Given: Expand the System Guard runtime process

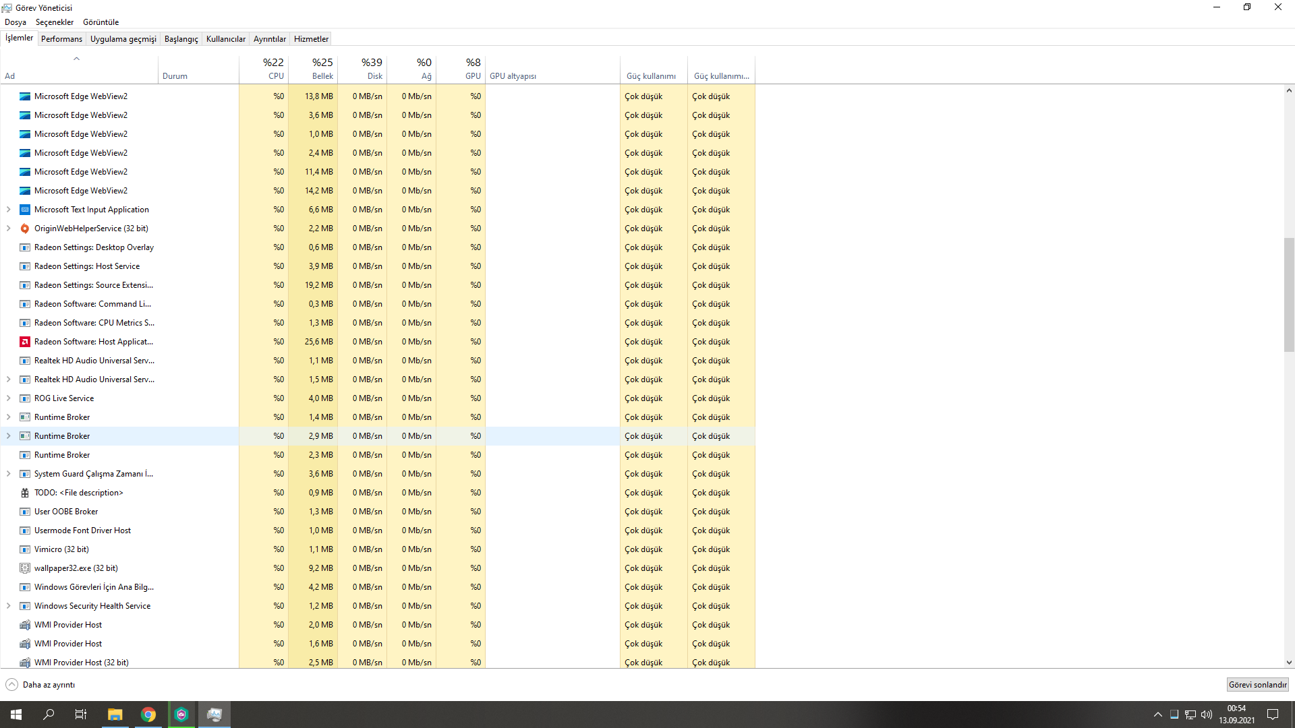Looking at the screenshot, I should [9, 474].
